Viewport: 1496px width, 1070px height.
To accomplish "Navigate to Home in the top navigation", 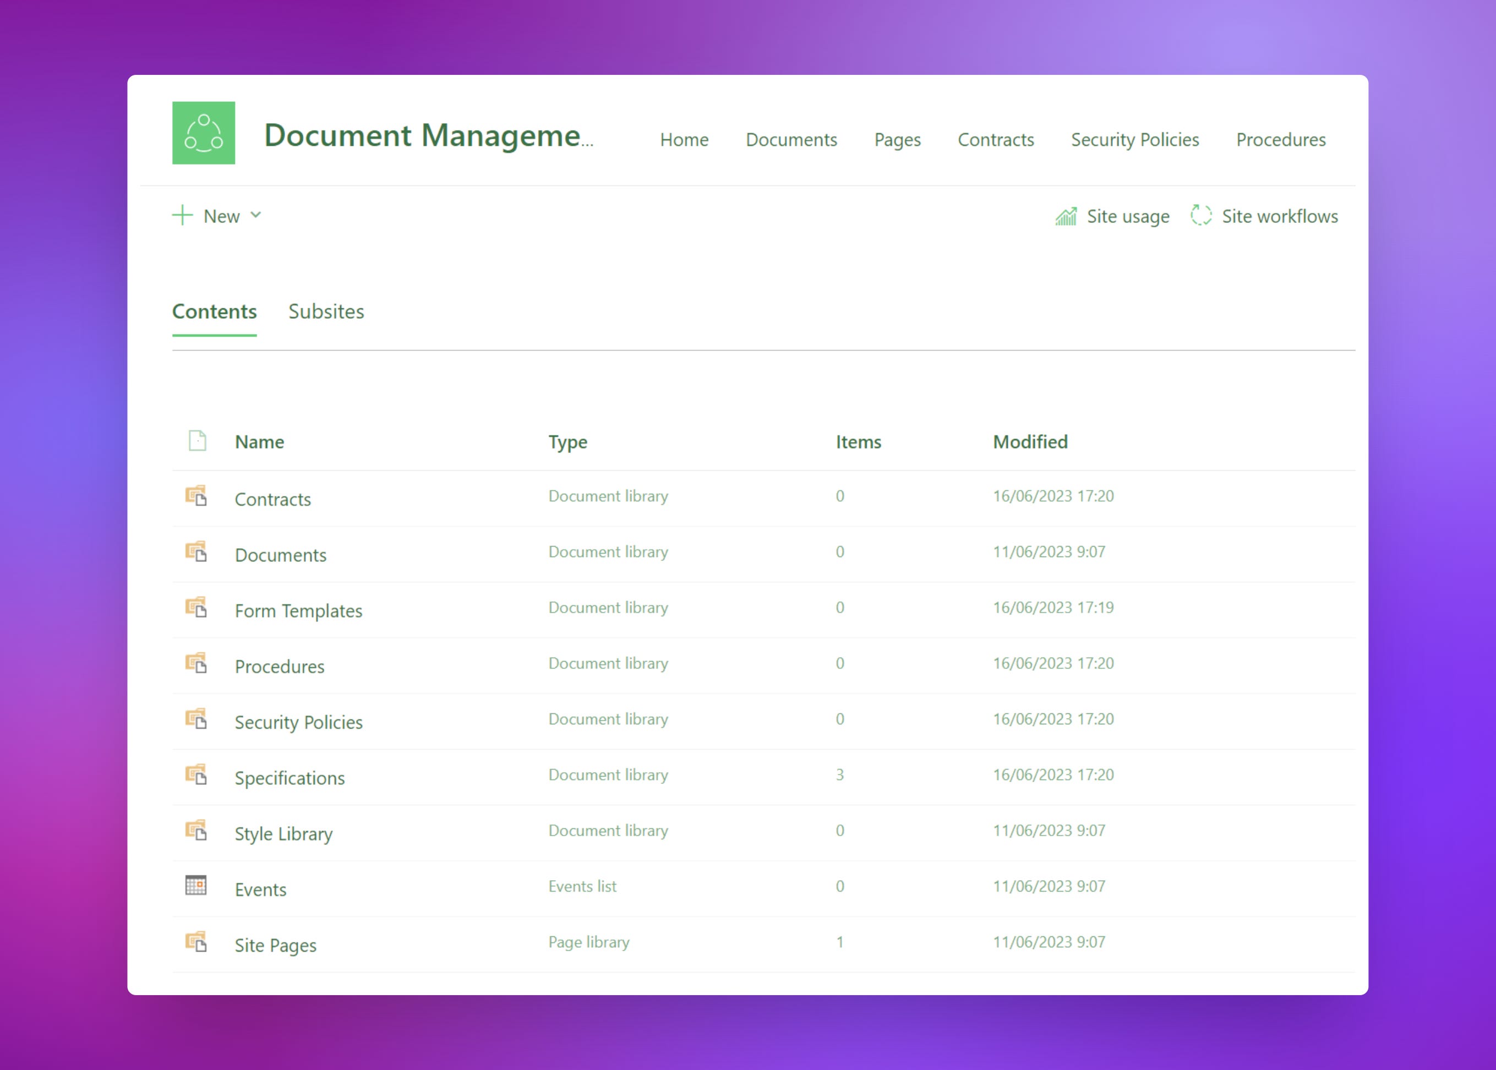I will [684, 140].
